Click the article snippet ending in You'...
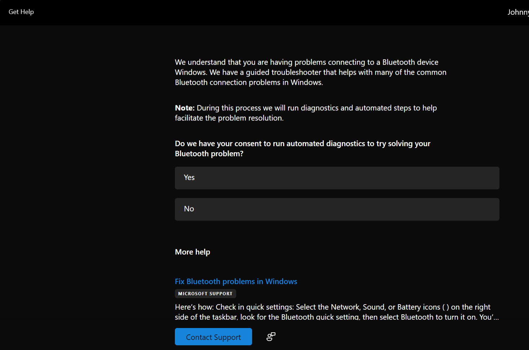The image size is (529, 350). [x=335, y=316]
